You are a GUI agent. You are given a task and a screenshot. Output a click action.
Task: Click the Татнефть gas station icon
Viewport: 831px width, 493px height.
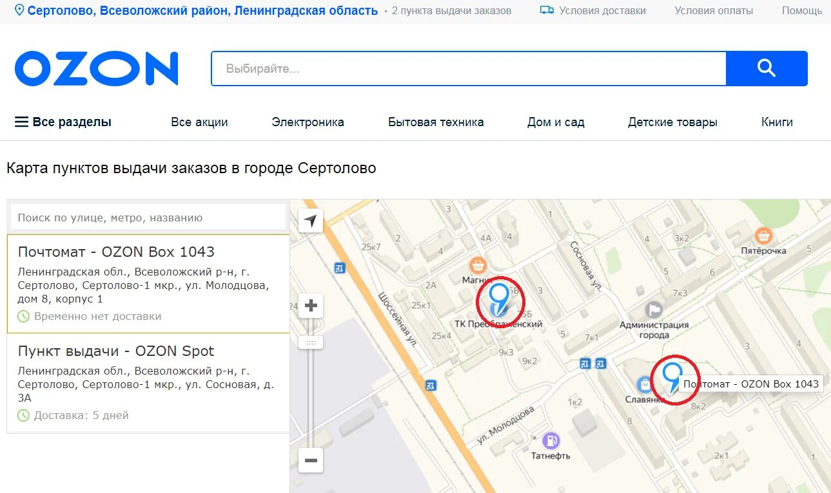click(x=551, y=440)
